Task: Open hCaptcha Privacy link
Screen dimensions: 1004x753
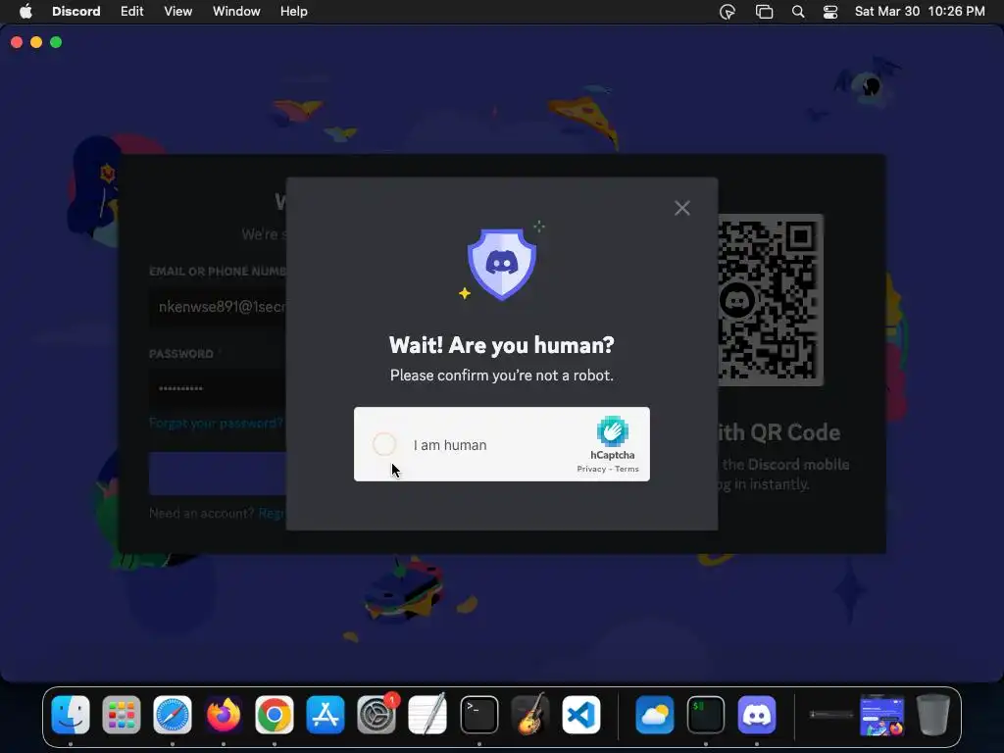Action: pos(591,469)
